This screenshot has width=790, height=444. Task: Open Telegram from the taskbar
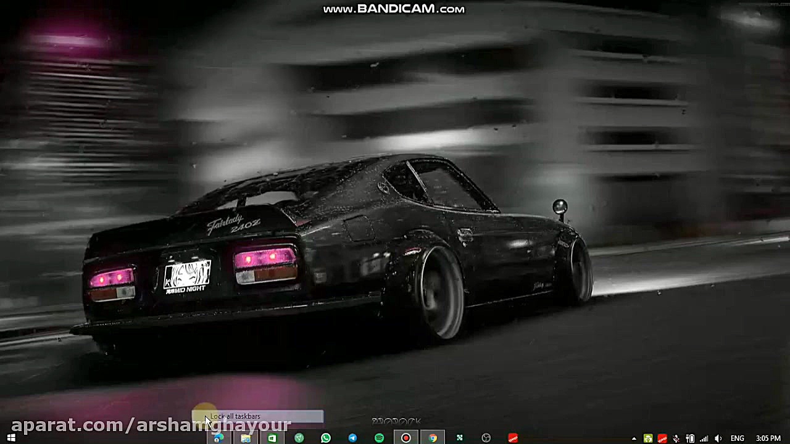pyautogui.click(x=352, y=438)
